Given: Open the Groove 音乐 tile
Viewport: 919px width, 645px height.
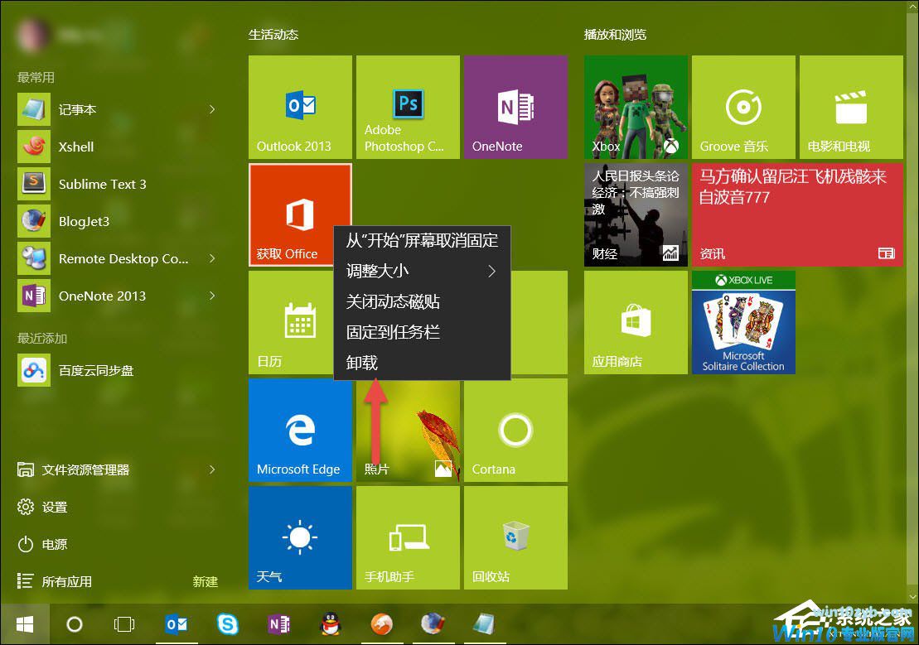Looking at the screenshot, I should click(742, 107).
